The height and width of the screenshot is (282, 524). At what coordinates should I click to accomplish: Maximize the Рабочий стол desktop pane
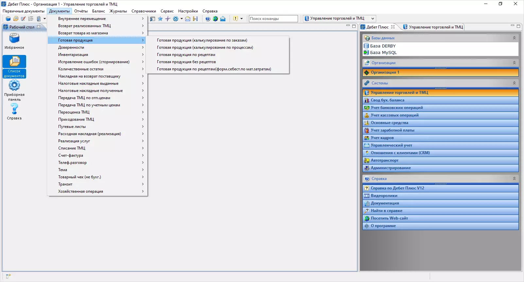(x=354, y=26)
